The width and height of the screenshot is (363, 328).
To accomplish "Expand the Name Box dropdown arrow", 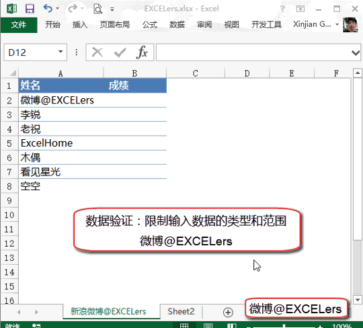I will (x=61, y=52).
